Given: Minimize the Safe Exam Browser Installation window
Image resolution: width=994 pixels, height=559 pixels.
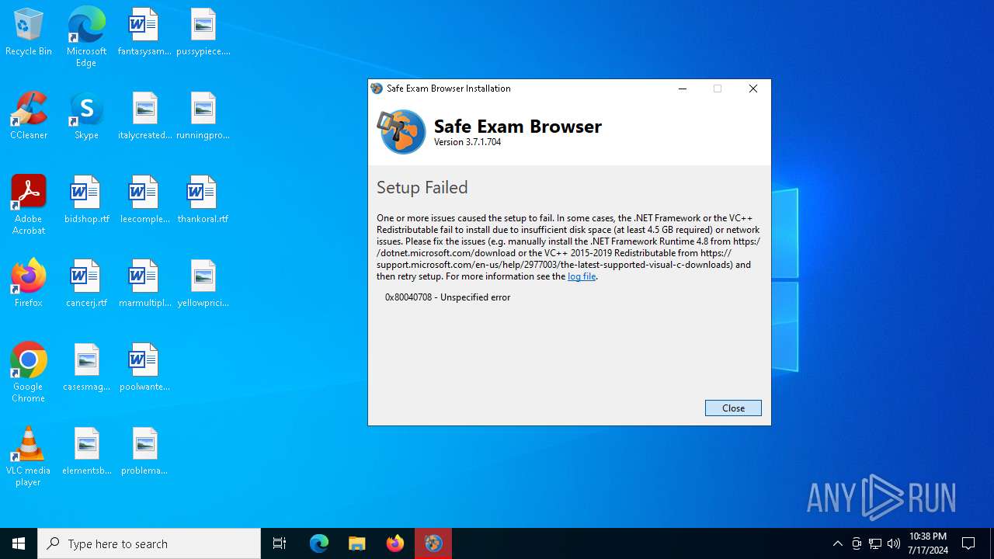Looking at the screenshot, I should click(683, 89).
